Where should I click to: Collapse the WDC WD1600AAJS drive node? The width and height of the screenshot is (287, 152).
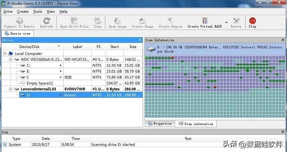(10, 60)
